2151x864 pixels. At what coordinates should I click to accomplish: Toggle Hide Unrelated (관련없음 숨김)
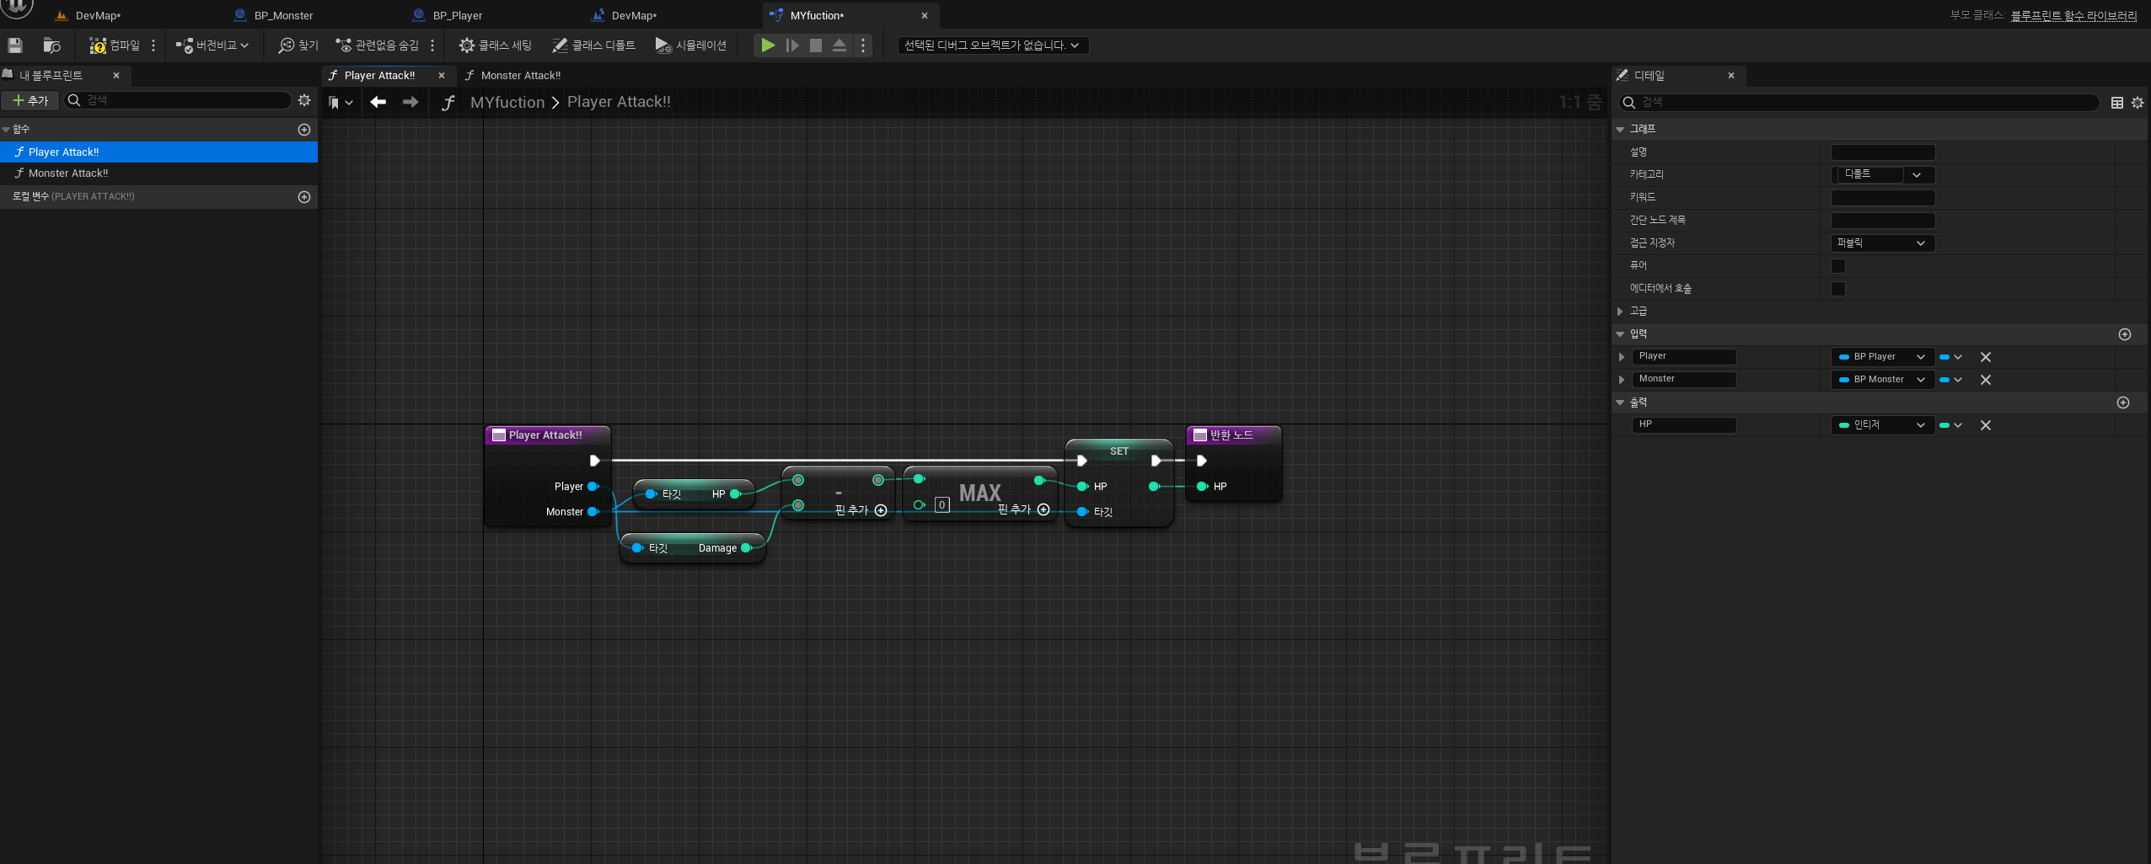point(377,45)
